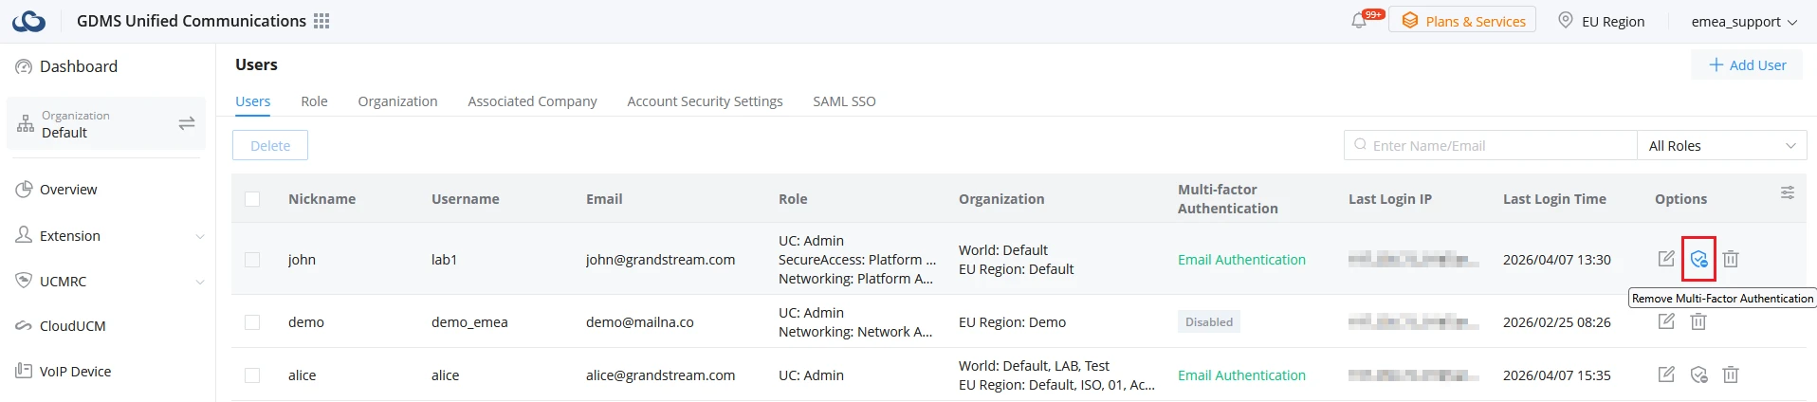Viewport: 1817px width, 402px height.
Task: Toggle the select-all users checkbox
Action: pos(252,199)
